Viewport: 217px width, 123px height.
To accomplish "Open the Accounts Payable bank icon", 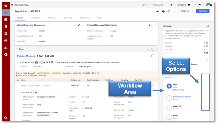I will (x=6, y=33).
